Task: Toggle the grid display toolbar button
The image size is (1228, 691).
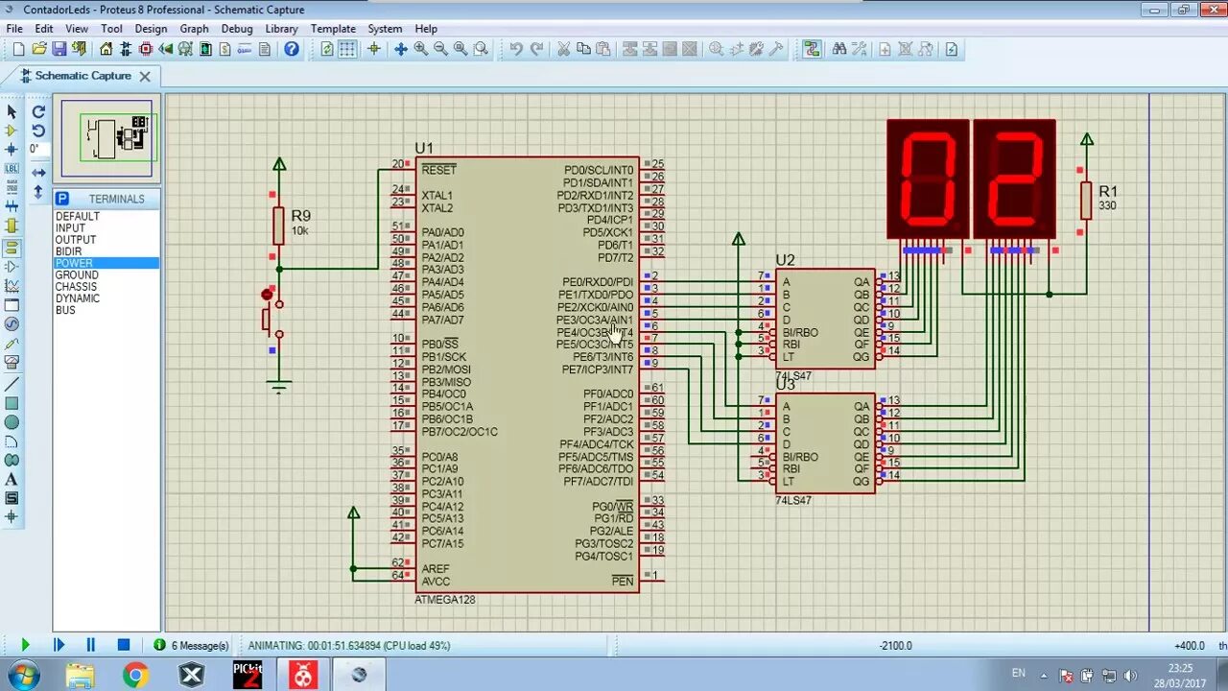Action: pyautogui.click(x=347, y=49)
